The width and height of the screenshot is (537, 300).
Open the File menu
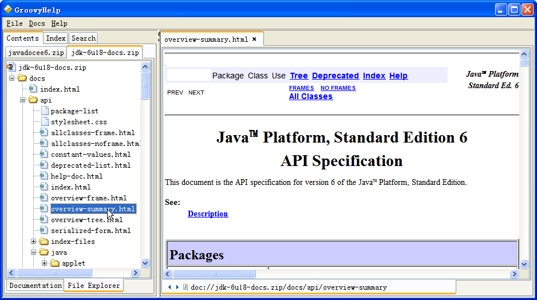point(15,23)
